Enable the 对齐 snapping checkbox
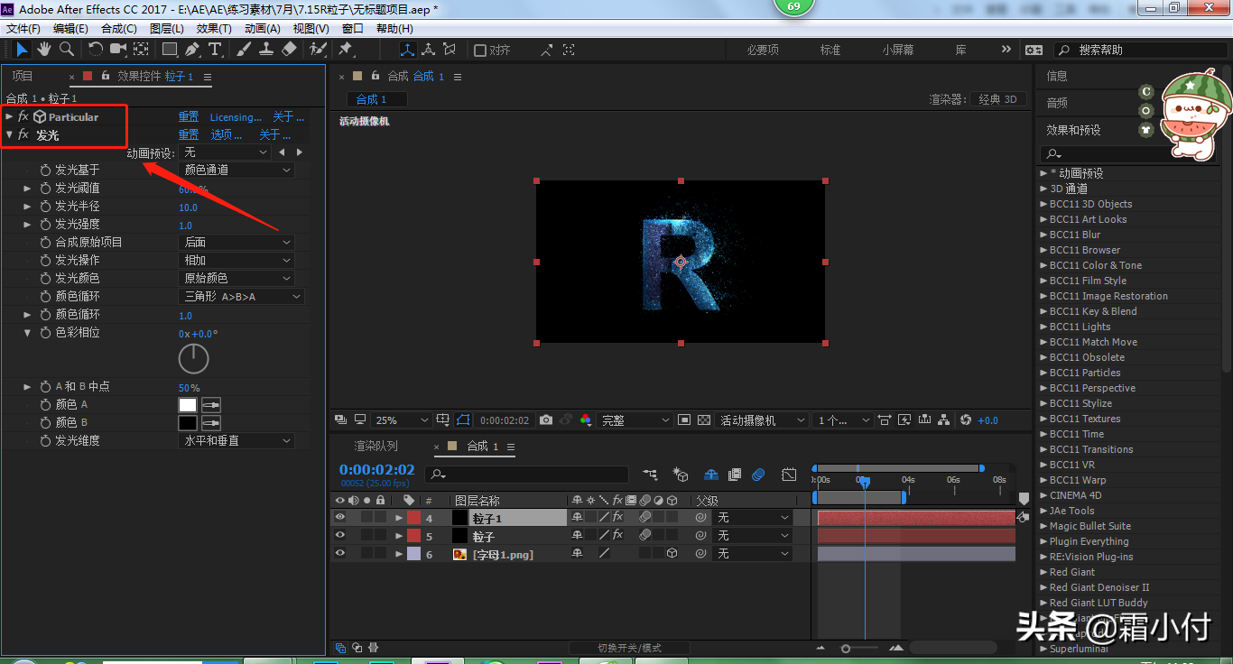1233x664 pixels. point(480,51)
